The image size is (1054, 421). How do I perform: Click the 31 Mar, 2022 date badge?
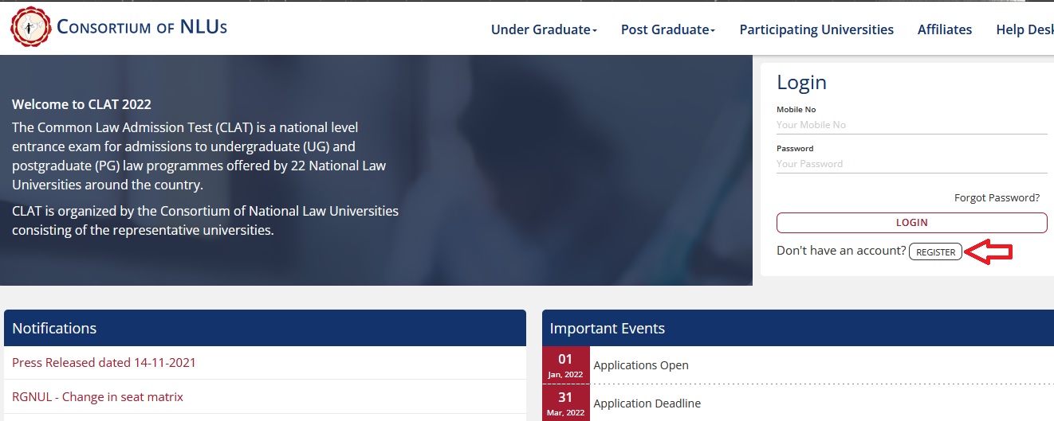click(x=565, y=403)
